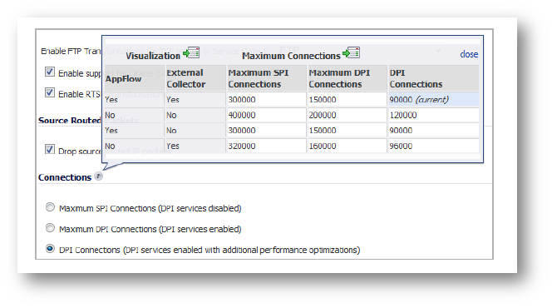Select DPI Connections performance optimizations radio

(51, 249)
